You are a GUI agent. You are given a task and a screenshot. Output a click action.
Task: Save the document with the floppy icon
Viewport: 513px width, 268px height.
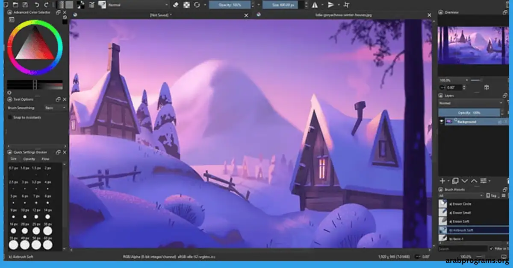point(25,5)
